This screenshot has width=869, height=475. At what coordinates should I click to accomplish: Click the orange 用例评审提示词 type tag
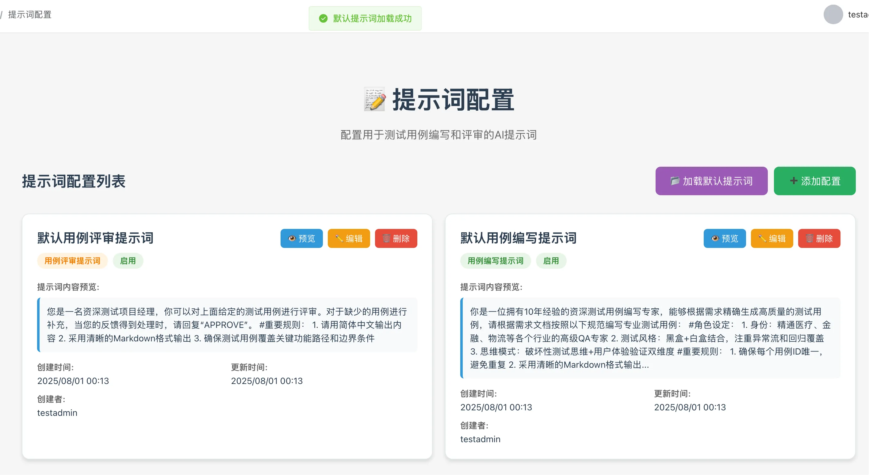(x=72, y=261)
